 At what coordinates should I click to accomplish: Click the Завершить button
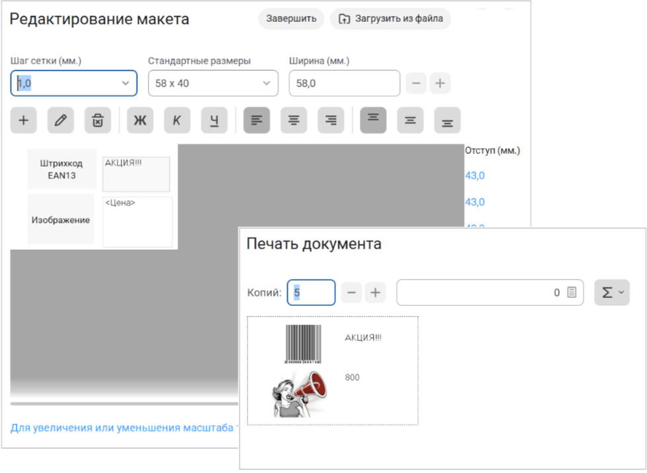tap(291, 18)
